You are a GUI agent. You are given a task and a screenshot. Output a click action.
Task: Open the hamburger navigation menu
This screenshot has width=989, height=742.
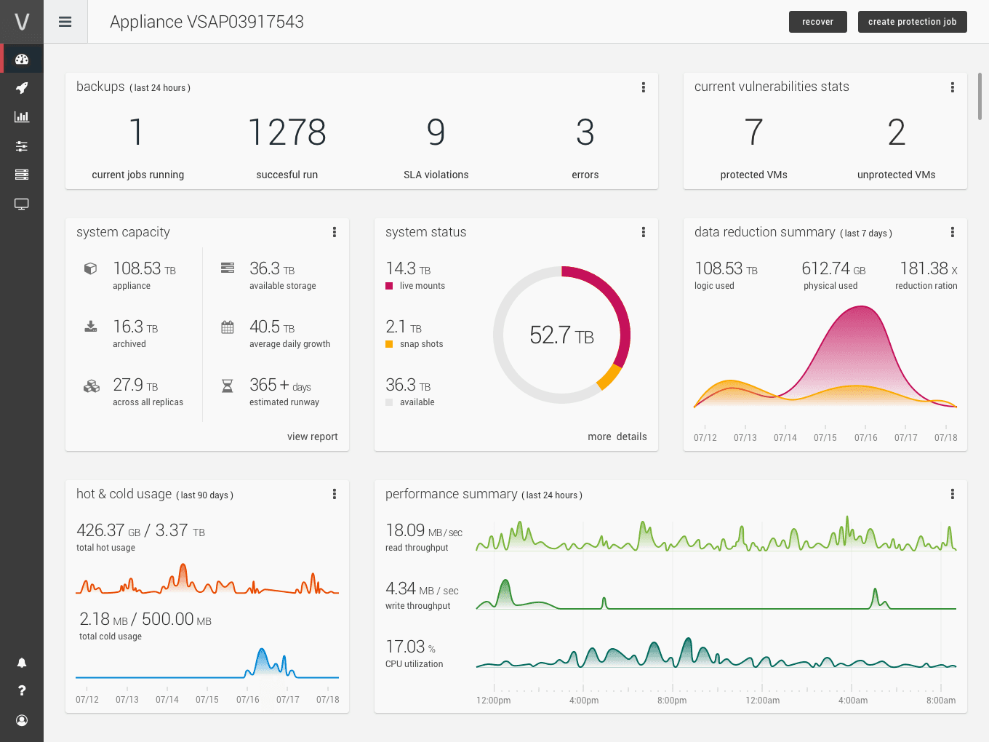point(65,22)
